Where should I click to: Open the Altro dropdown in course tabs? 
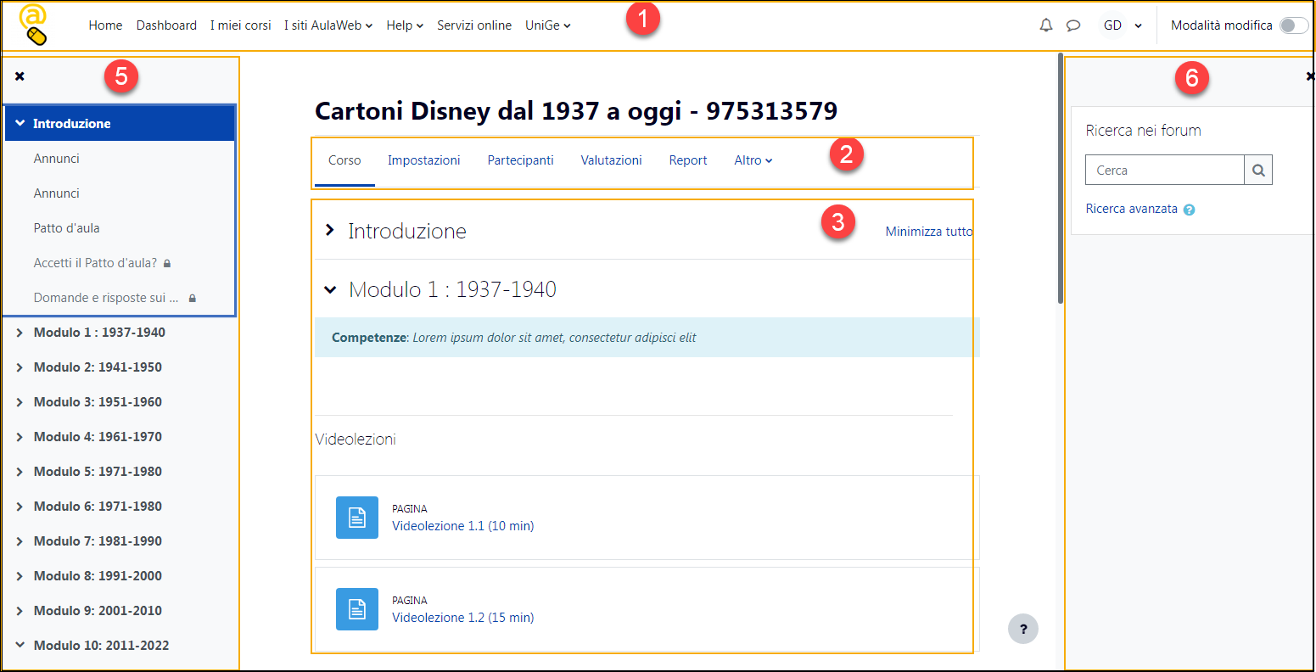point(753,160)
